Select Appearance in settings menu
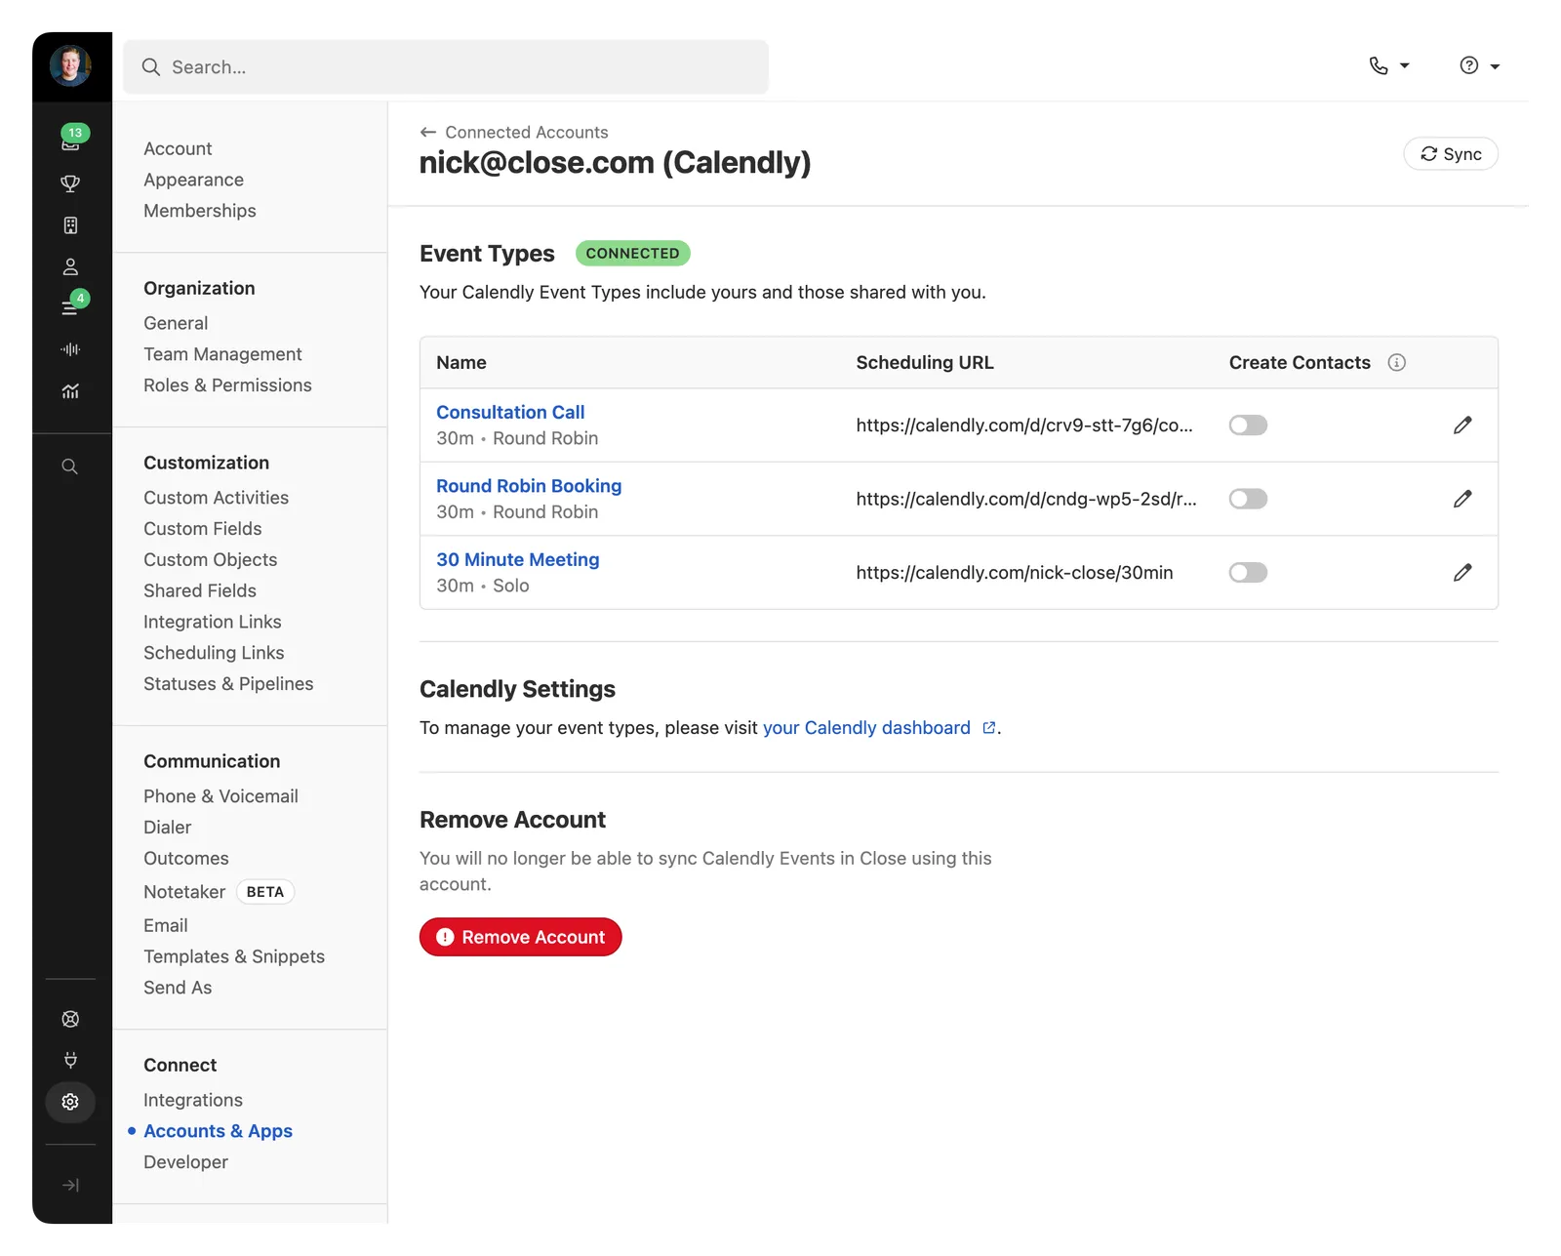Image resolution: width=1561 pixels, height=1256 pixels. (x=193, y=180)
